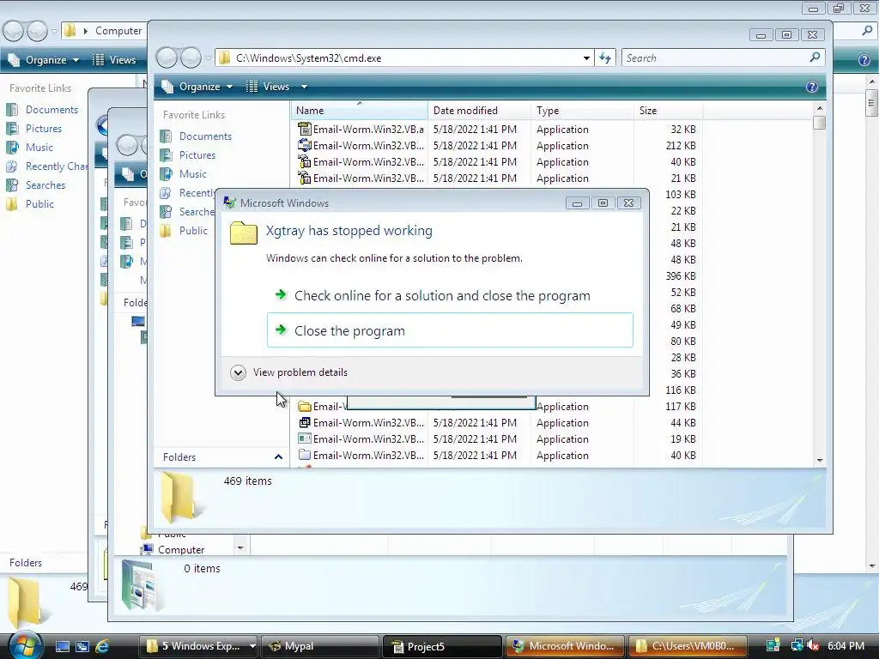Viewport: 879px width, 659px height.
Task: Expand View problem details
Action: pos(289,372)
